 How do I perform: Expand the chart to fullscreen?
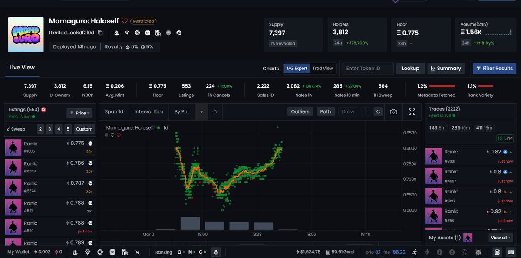click(x=412, y=111)
